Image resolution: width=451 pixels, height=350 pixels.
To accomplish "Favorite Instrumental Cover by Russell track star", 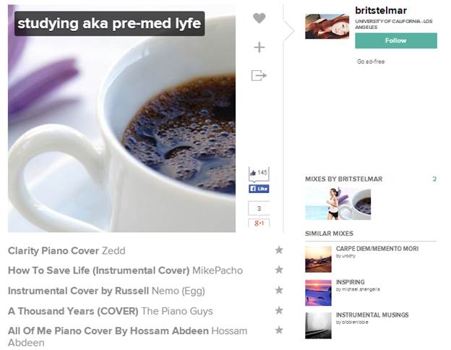I will point(279,290).
